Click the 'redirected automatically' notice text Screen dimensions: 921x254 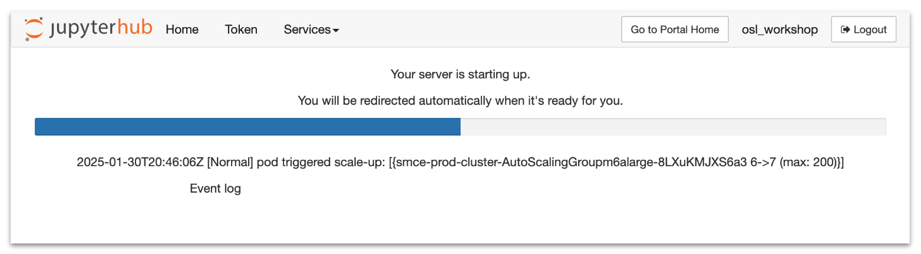(x=460, y=101)
